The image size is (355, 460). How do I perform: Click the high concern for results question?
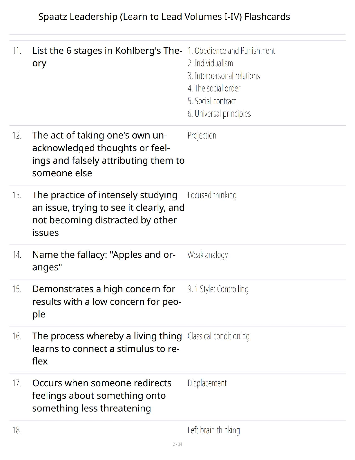(107, 302)
